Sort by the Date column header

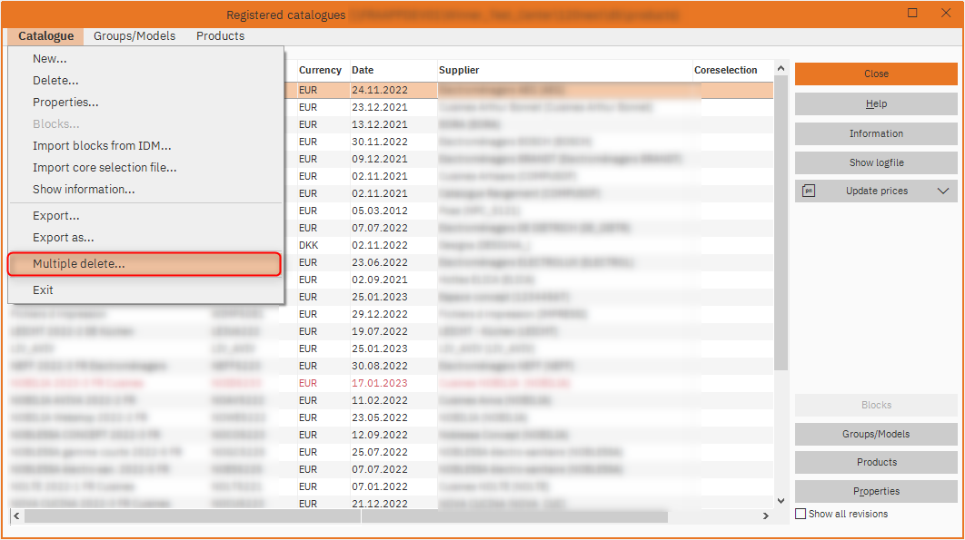(x=363, y=70)
